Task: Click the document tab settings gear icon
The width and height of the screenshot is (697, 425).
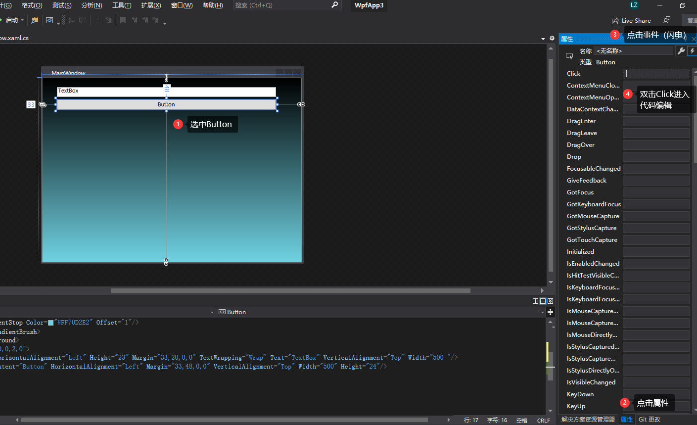Action: click(x=552, y=38)
